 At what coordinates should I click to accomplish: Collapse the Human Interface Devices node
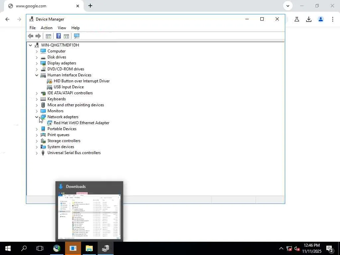(37, 75)
